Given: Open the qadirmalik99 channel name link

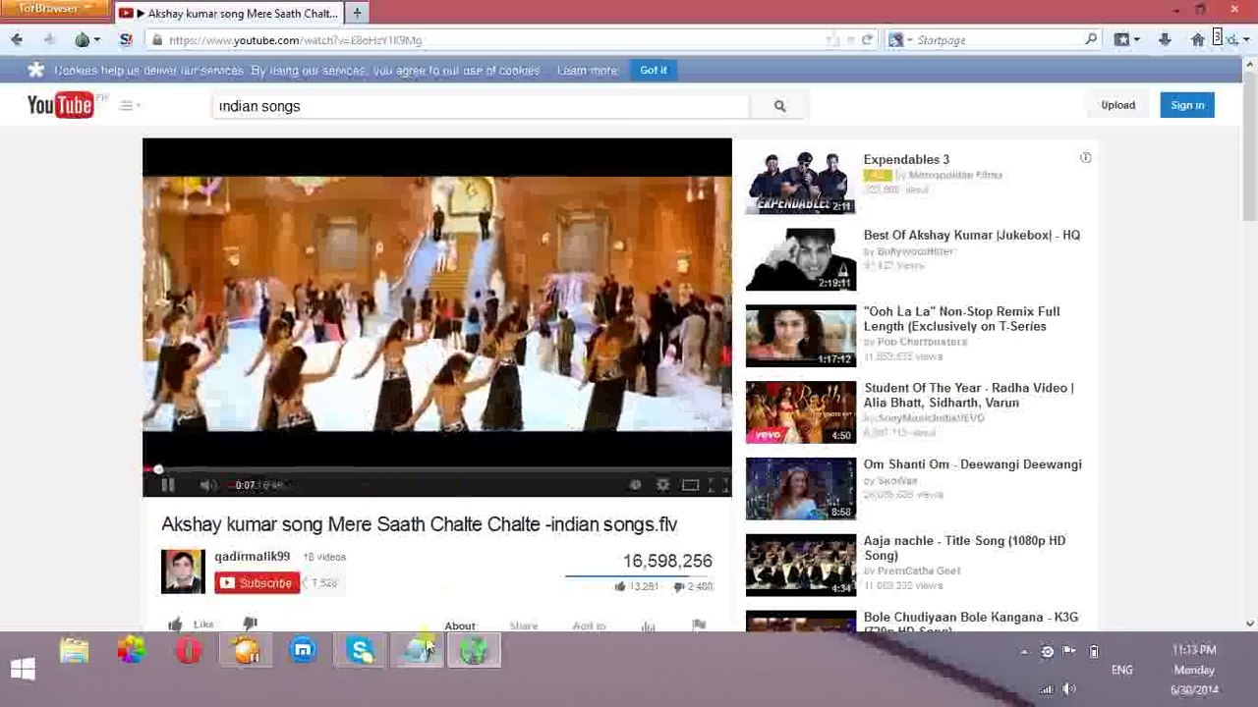Looking at the screenshot, I should tap(253, 556).
